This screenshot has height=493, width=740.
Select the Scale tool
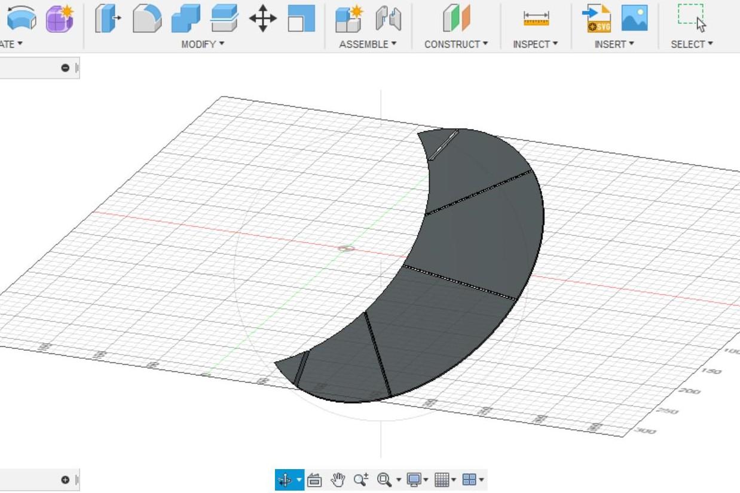(302, 19)
